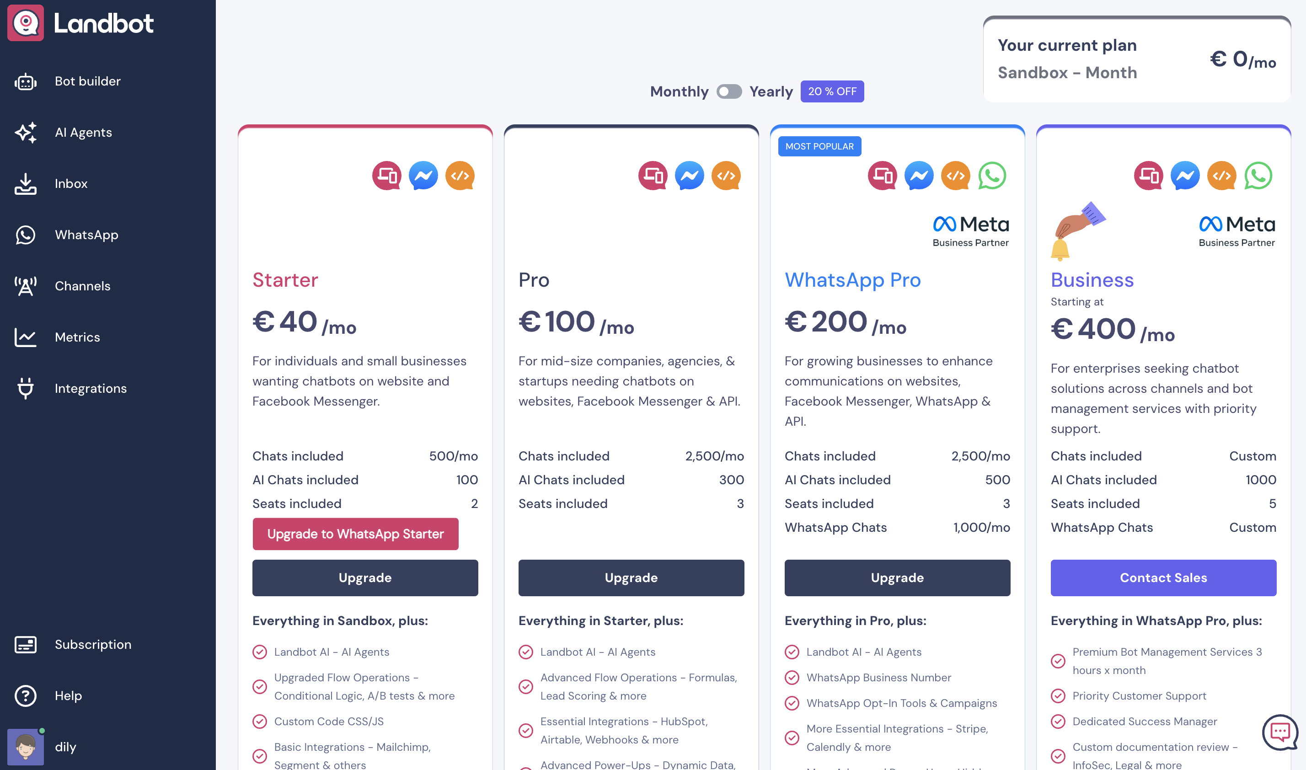This screenshot has width=1306, height=770.
Task: Click the AI Agents sparkle icon
Action: coord(26,132)
